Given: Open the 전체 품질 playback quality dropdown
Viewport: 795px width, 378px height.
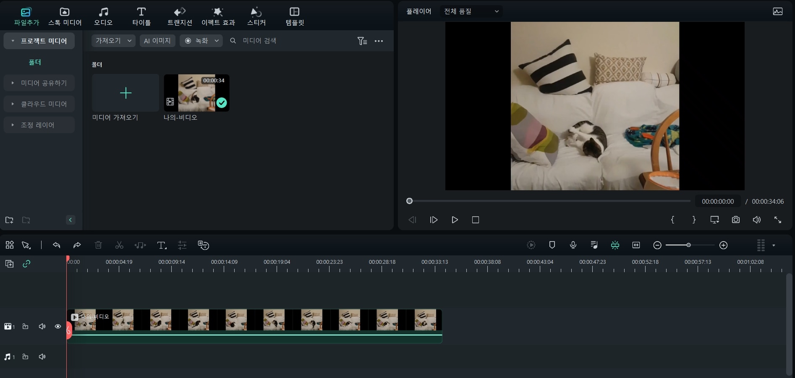Looking at the screenshot, I should (x=471, y=11).
